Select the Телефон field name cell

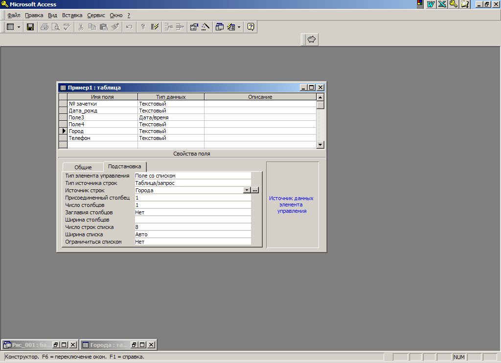[x=102, y=138]
